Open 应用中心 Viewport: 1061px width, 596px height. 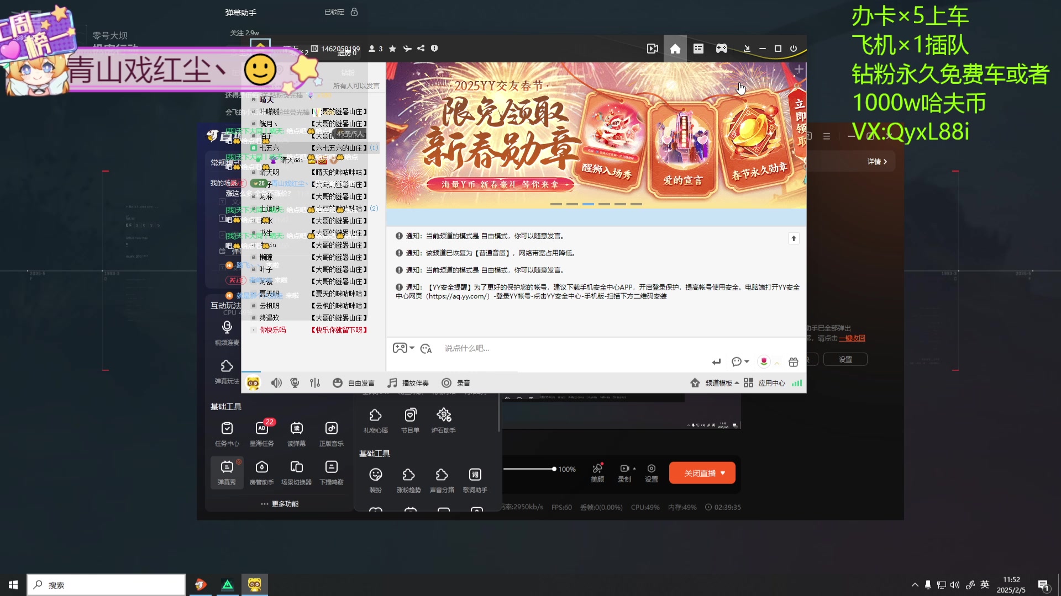coord(764,383)
